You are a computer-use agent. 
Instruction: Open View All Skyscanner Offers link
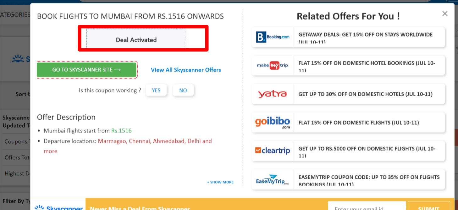[x=186, y=70]
